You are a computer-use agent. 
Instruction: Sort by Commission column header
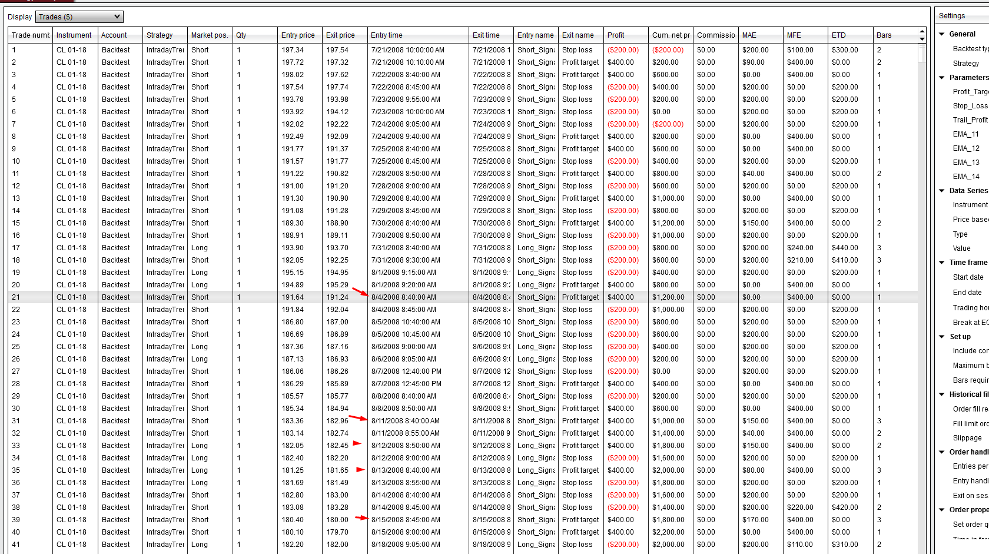716,35
